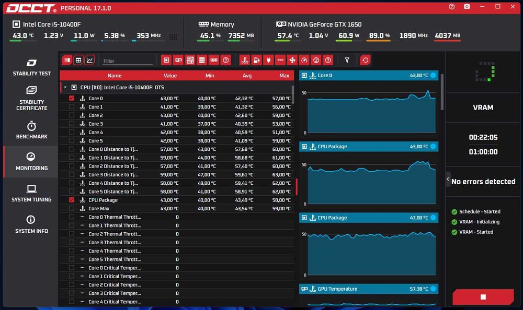Toggle the memory module sensors filter
The height and width of the screenshot is (310, 523).
click(x=214, y=60)
